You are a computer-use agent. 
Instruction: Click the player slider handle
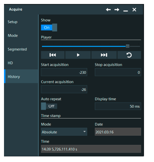click(x=128, y=46)
